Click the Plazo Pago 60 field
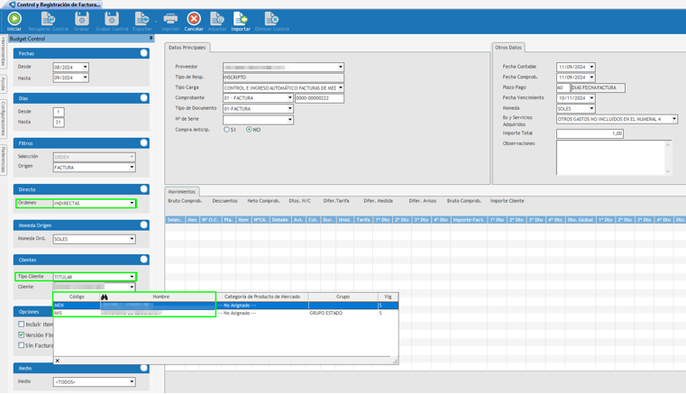 [563, 87]
